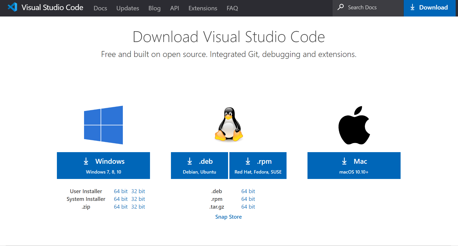Go to the Blog section
Screen dimensions: 458x246
154,8
